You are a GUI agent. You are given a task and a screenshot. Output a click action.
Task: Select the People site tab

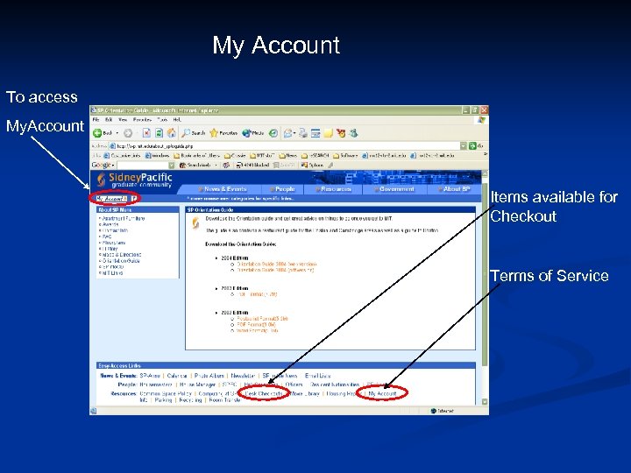(x=282, y=189)
